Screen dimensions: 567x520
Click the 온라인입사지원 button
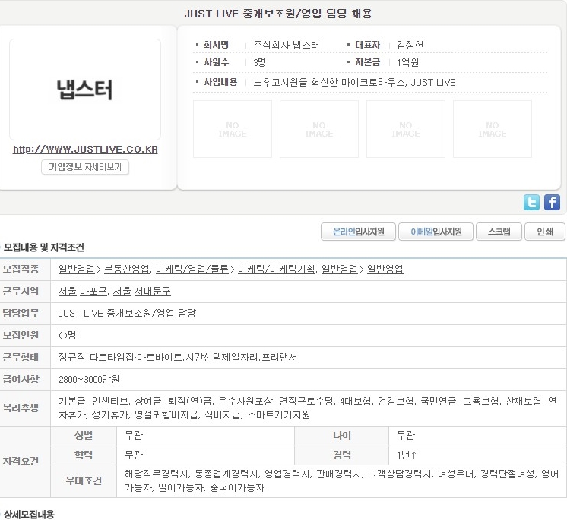[358, 232]
